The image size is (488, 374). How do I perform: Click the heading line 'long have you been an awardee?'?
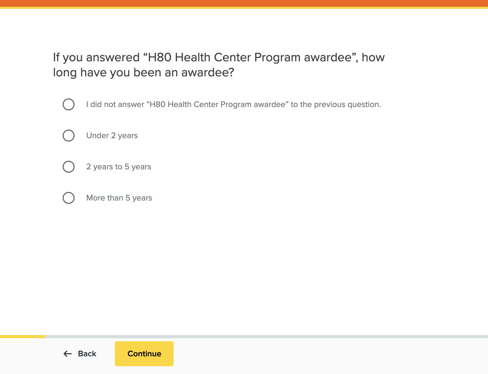pyautogui.click(x=143, y=72)
